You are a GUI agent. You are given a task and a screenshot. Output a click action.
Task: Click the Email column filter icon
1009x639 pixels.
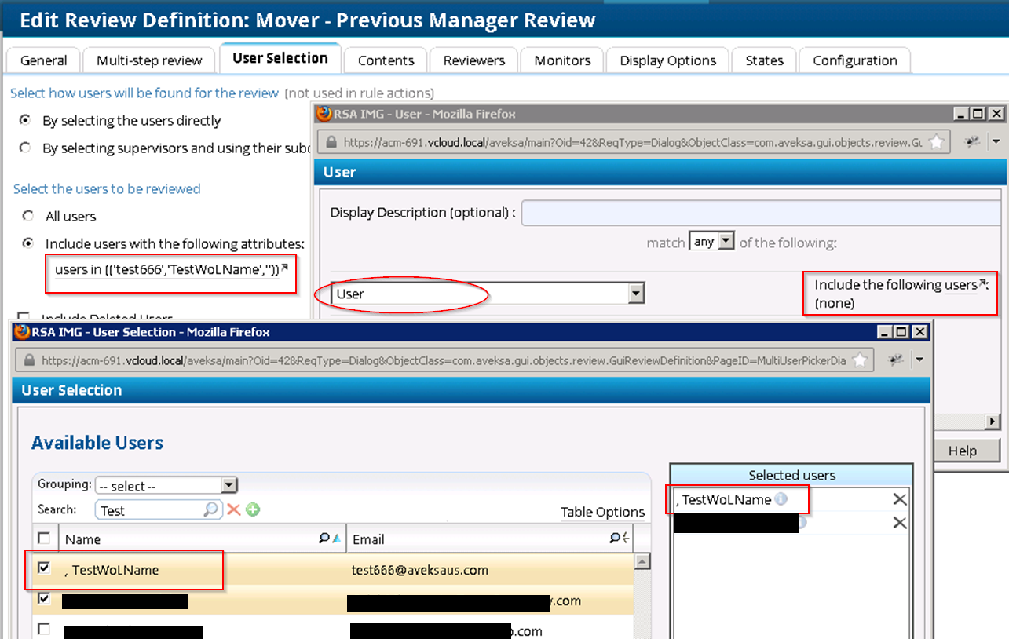(615, 539)
